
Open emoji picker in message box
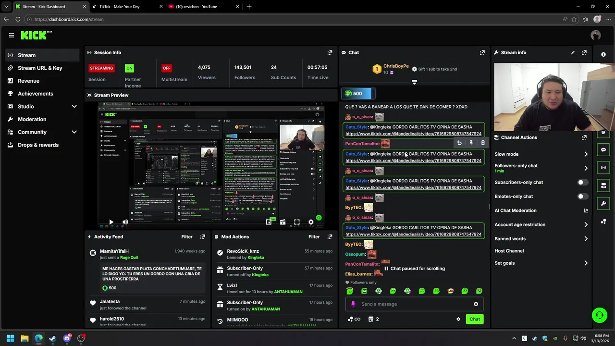pos(476,304)
